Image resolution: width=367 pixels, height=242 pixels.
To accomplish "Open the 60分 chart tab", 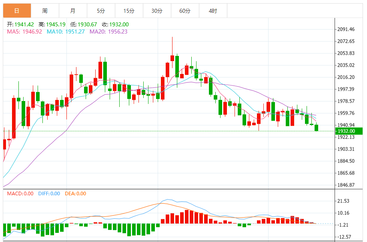I will click(x=185, y=11).
